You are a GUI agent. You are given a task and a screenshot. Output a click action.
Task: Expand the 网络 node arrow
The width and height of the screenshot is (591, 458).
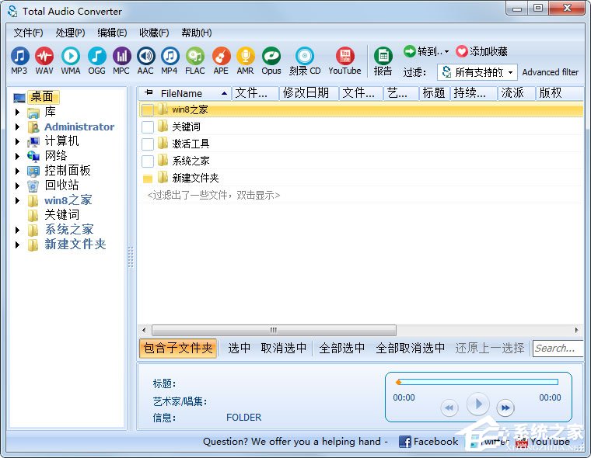[17, 156]
